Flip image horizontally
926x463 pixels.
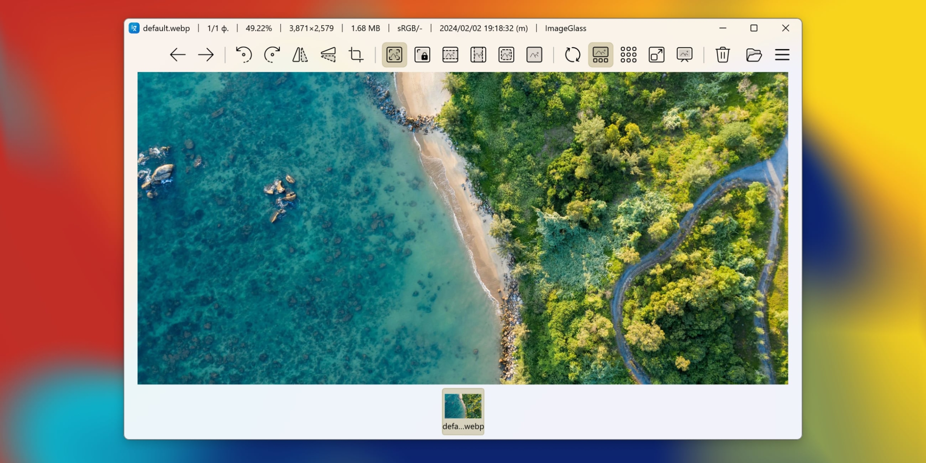(x=300, y=55)
